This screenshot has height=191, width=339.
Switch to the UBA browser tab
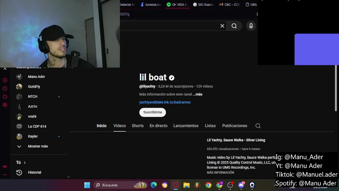pos(252,5)
